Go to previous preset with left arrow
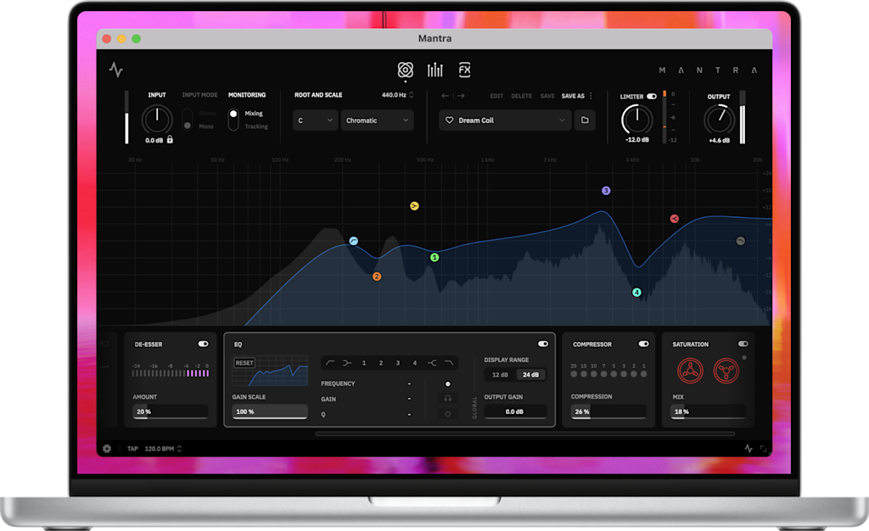The image size is (869, 531). tap(445, 96)
